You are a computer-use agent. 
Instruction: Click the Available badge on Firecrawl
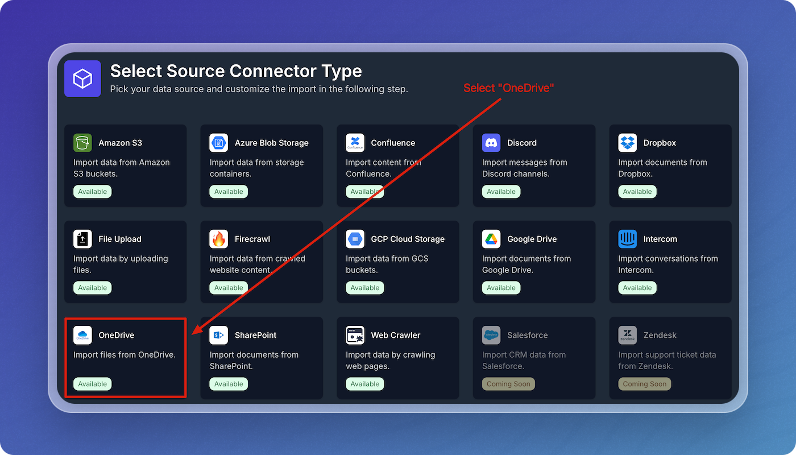[x=229, y=288]
